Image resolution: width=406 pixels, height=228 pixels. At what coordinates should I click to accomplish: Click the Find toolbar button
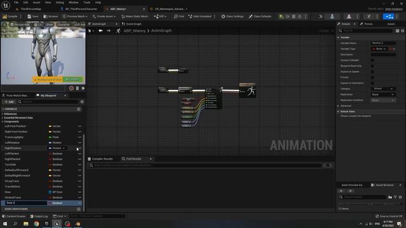(179, 16)
